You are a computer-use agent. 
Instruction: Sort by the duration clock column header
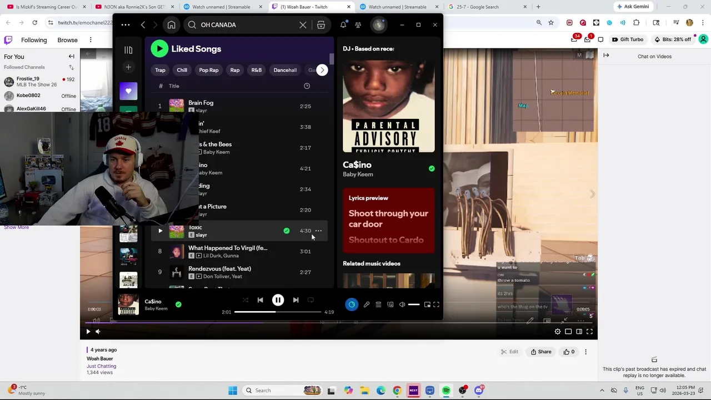(307, 86)
